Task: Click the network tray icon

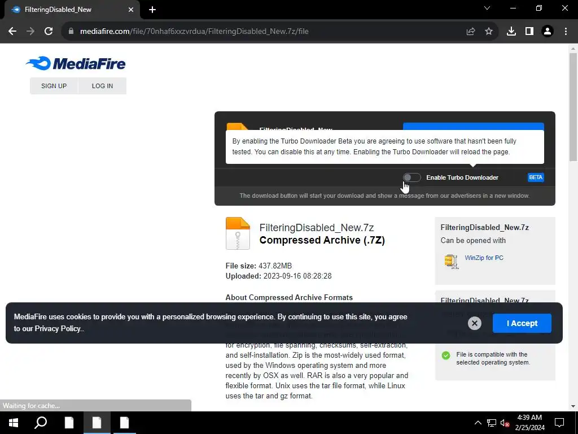Action: [x=492, y=423]
